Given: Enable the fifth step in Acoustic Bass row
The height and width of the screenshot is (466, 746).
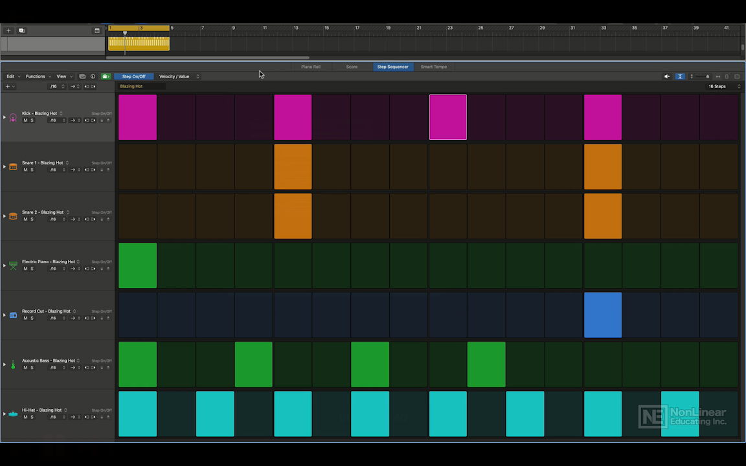Looking at the screenshot, I should pos(293,364).
